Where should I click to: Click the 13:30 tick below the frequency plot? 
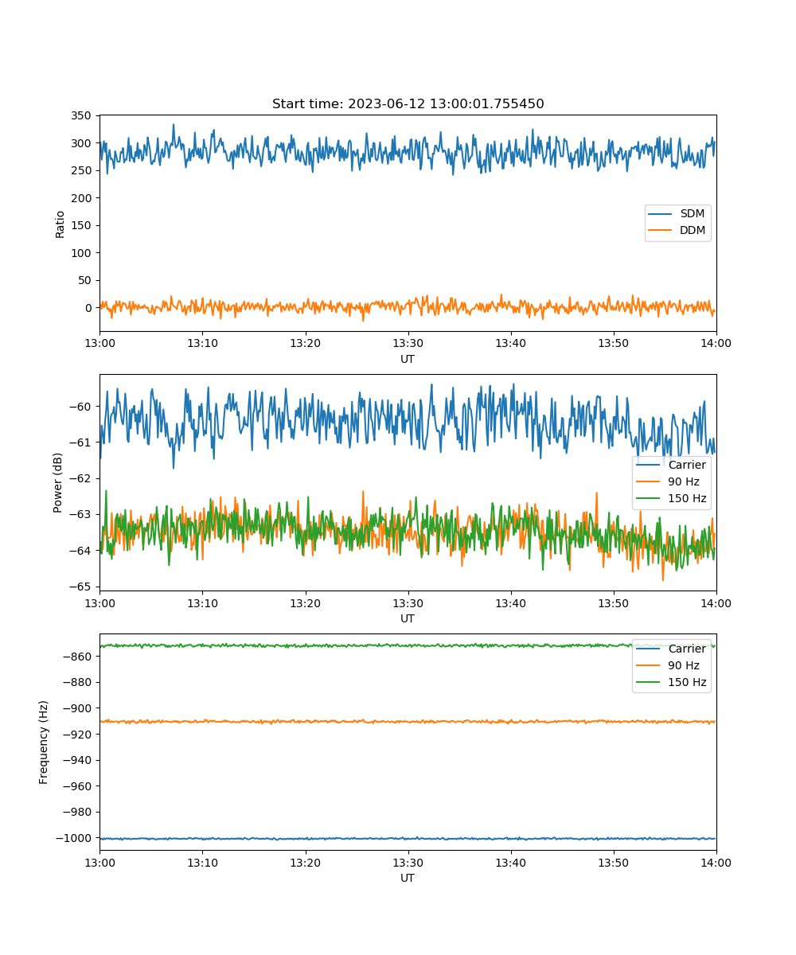pyautogui.click(x=408, y=862)
